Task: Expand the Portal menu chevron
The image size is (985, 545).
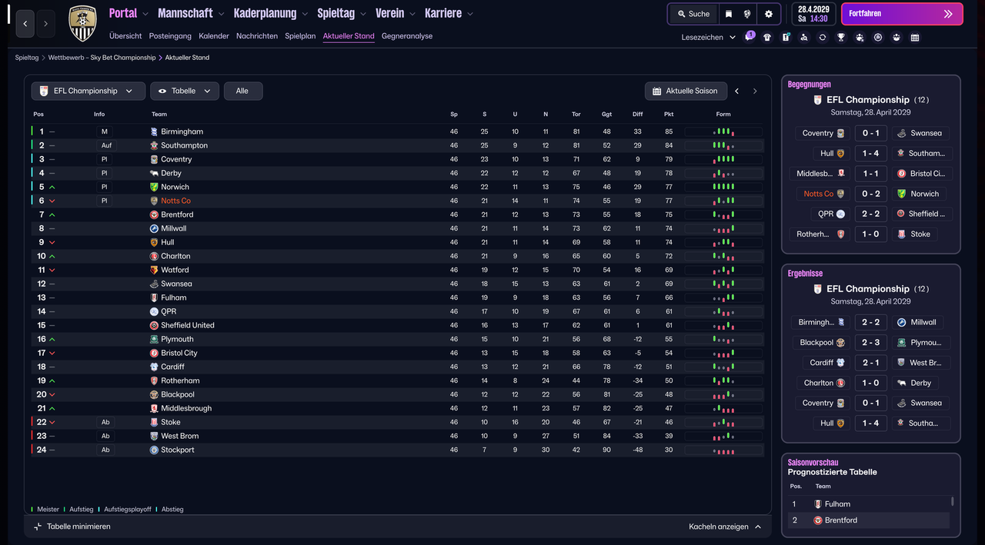Action: pos(145,14)
